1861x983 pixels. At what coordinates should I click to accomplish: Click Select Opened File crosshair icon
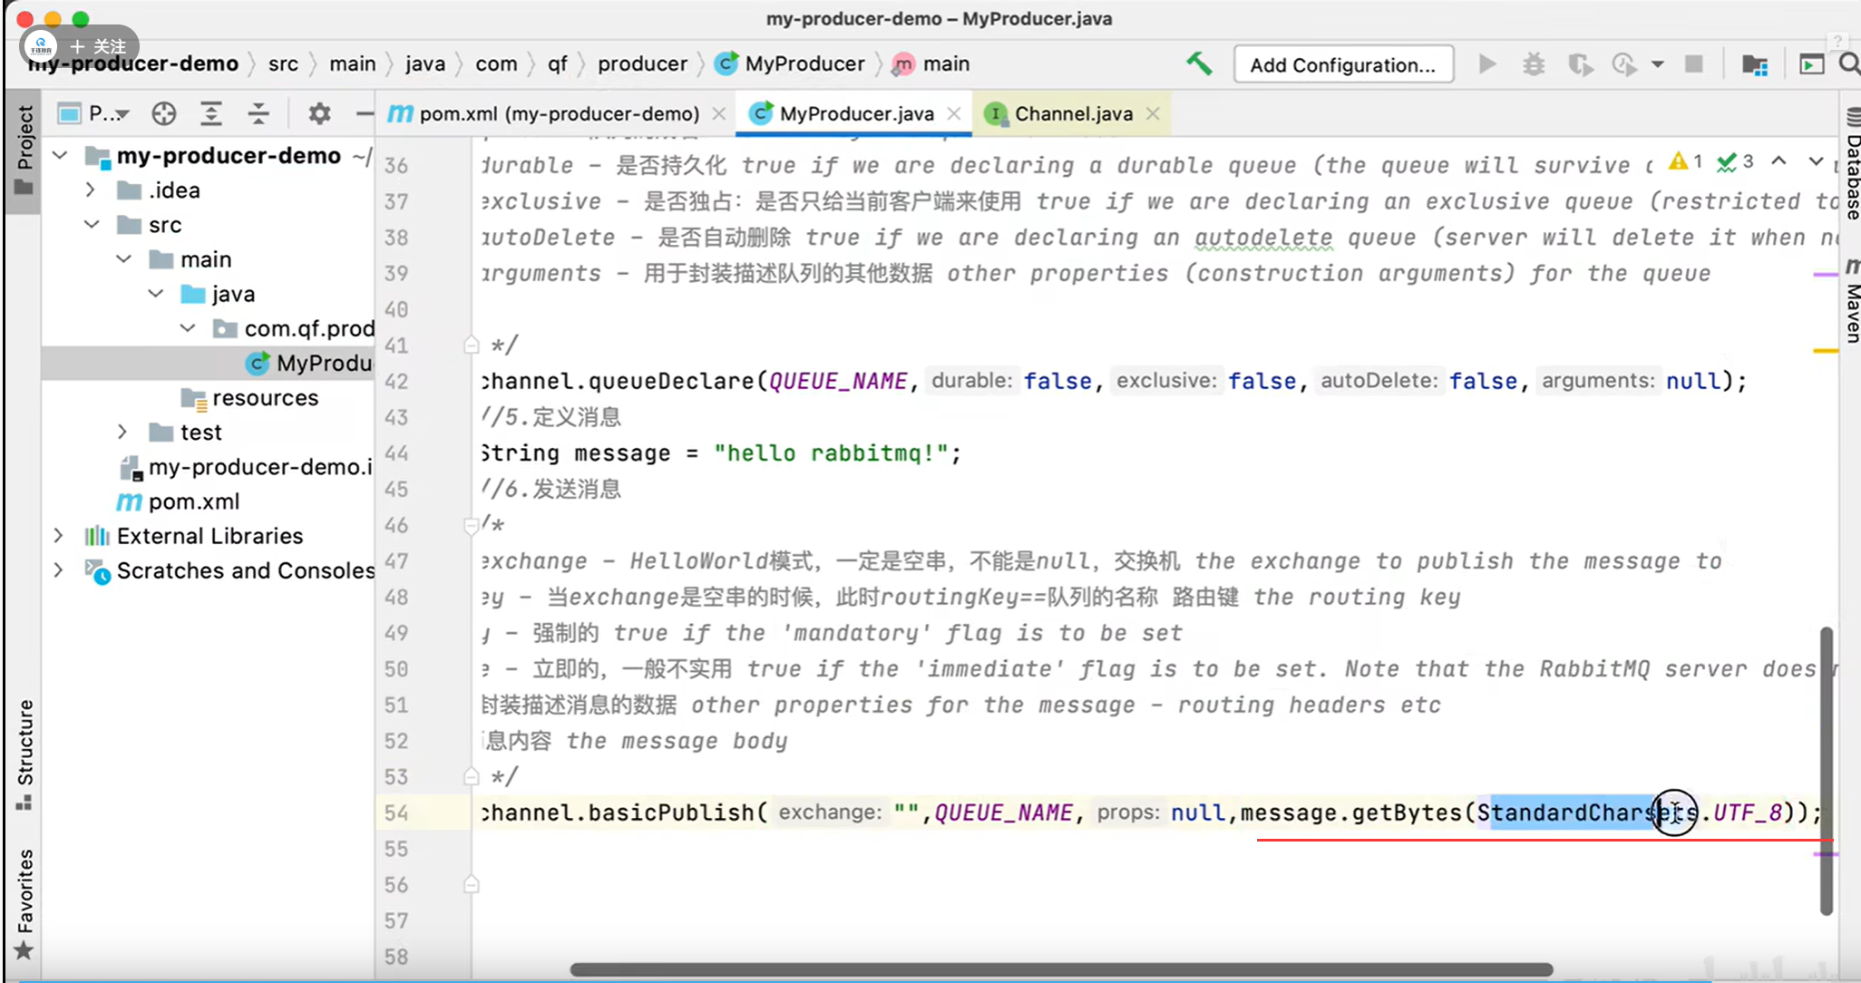164,113
